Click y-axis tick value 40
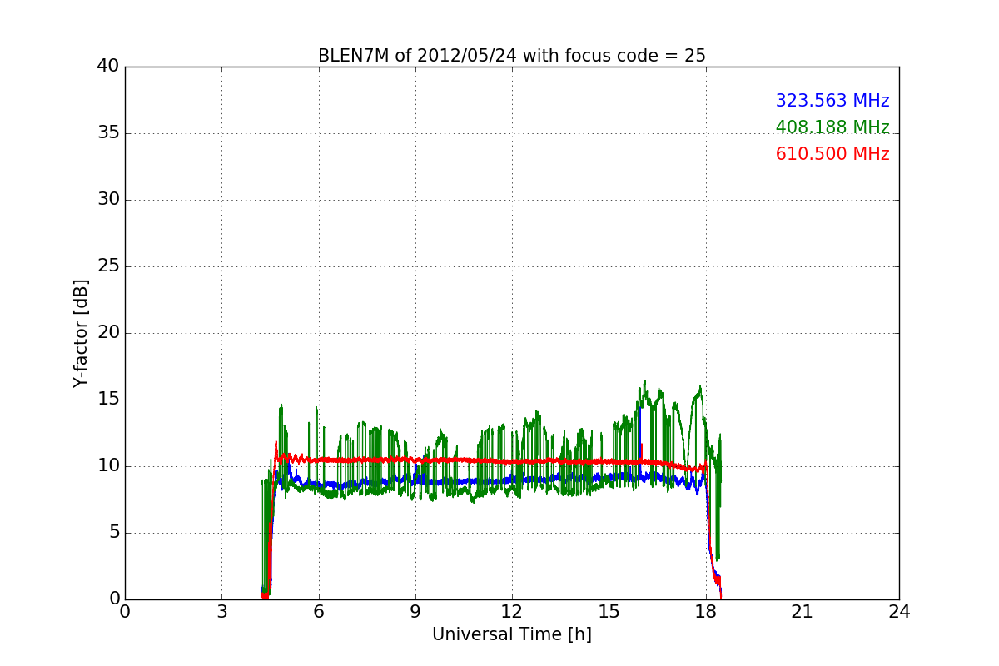 pos(108,67)
